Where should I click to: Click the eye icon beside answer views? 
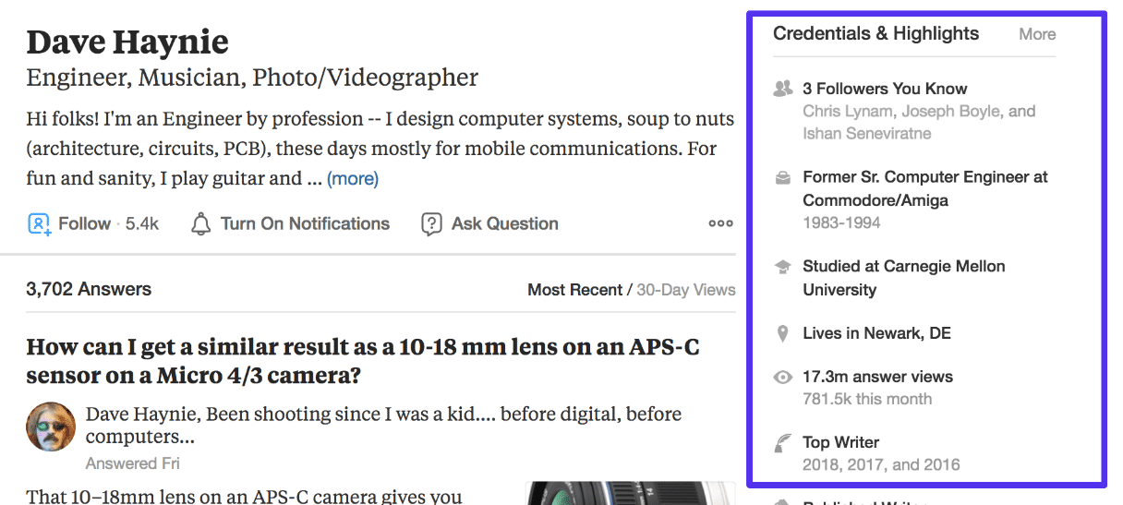(783, 377)
